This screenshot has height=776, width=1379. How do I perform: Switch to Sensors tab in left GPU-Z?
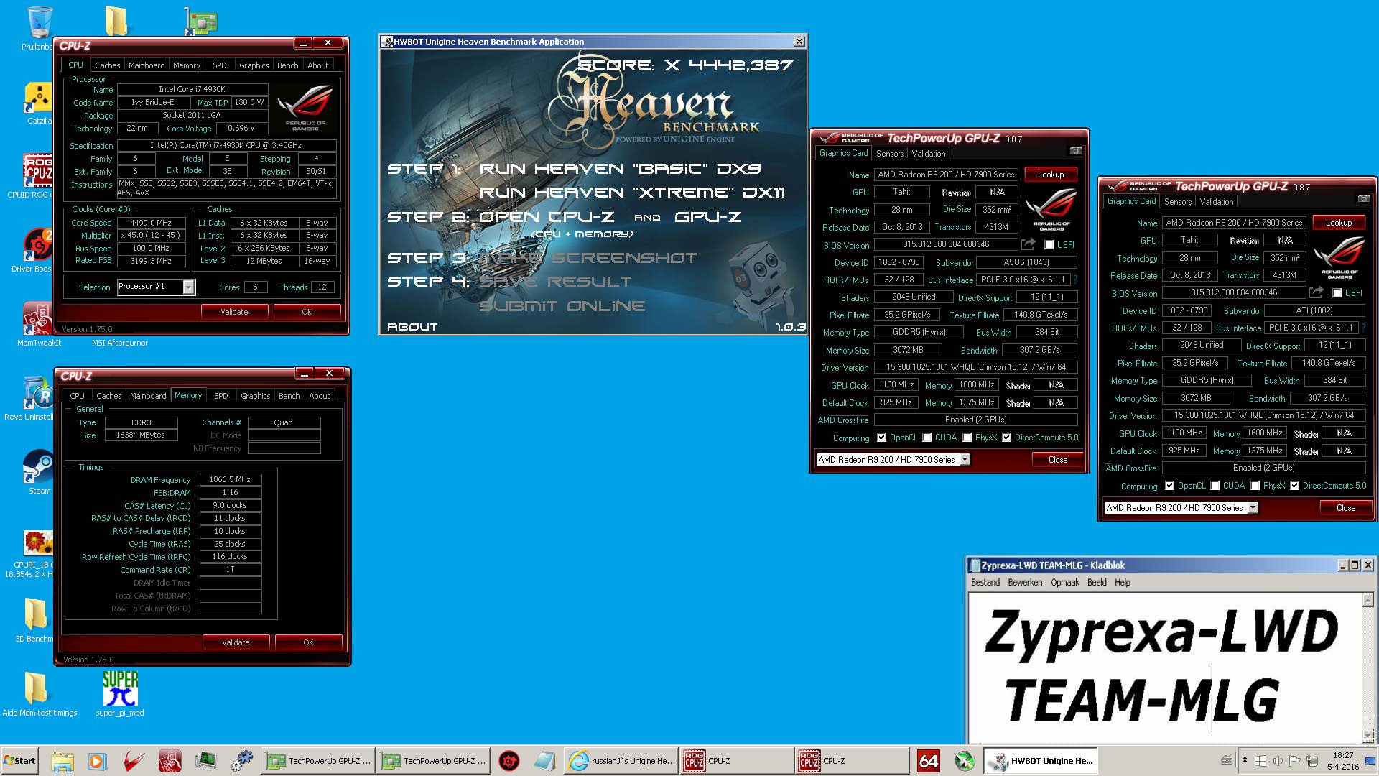tap(890, 154)
